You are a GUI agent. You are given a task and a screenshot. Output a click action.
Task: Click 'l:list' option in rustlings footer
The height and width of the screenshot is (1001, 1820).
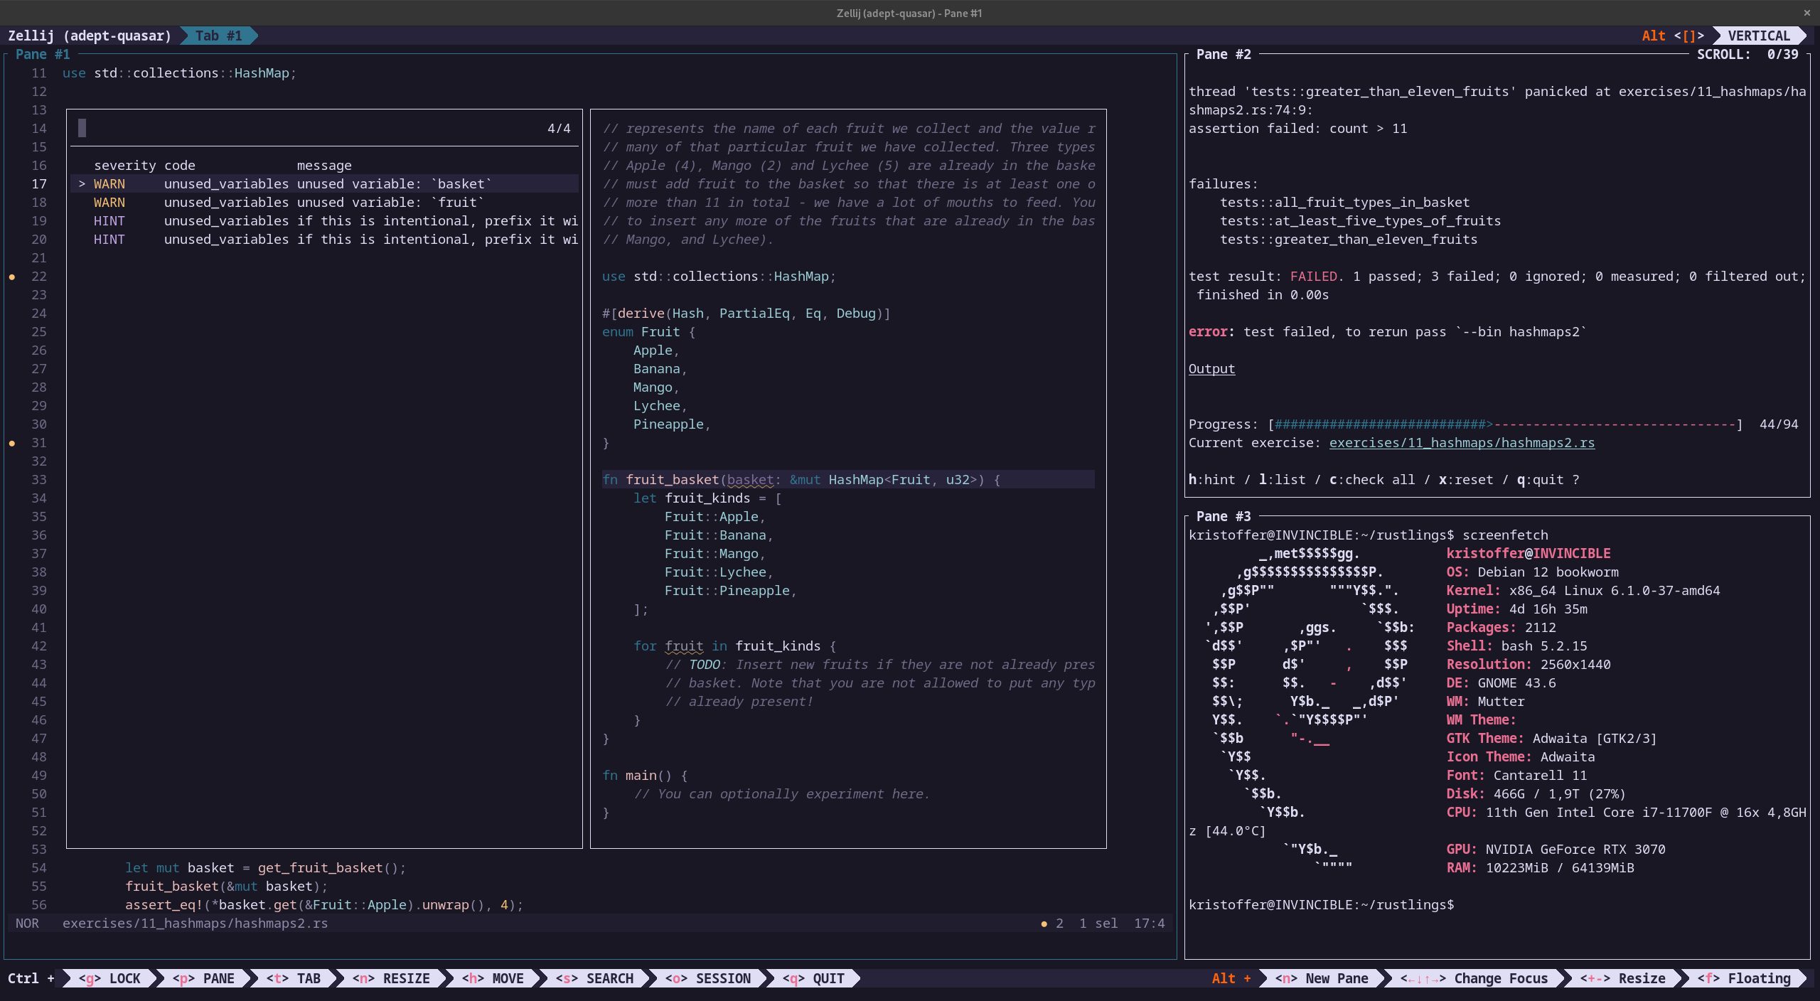pos(1283,480)
